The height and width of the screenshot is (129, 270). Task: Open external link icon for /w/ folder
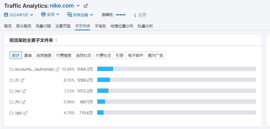point(24,91)
